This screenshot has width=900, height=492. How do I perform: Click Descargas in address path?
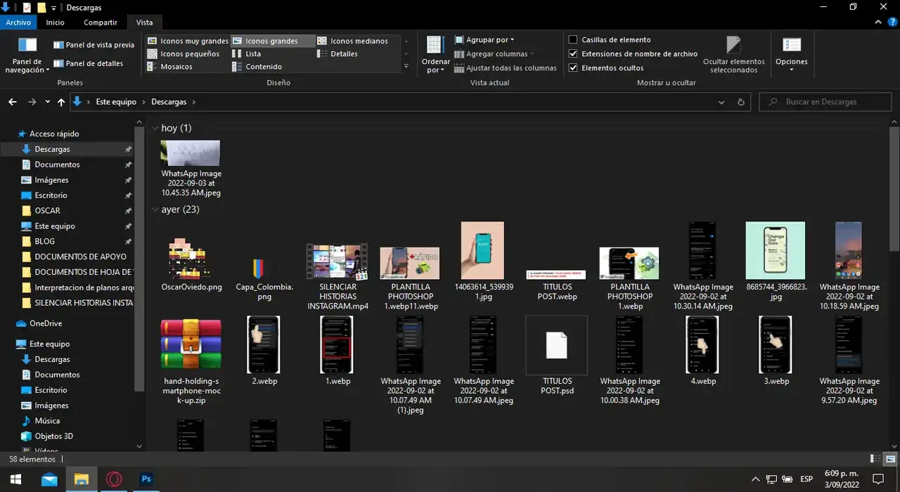[169, 102]
